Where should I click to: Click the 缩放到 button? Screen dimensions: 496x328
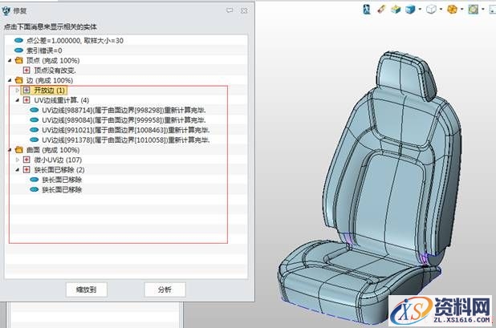coord(87,290)
